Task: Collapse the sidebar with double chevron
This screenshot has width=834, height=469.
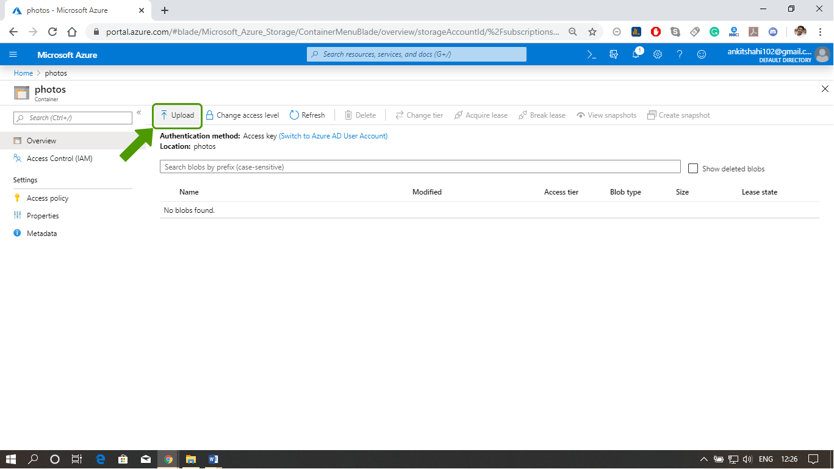Action: coord(139,113)
